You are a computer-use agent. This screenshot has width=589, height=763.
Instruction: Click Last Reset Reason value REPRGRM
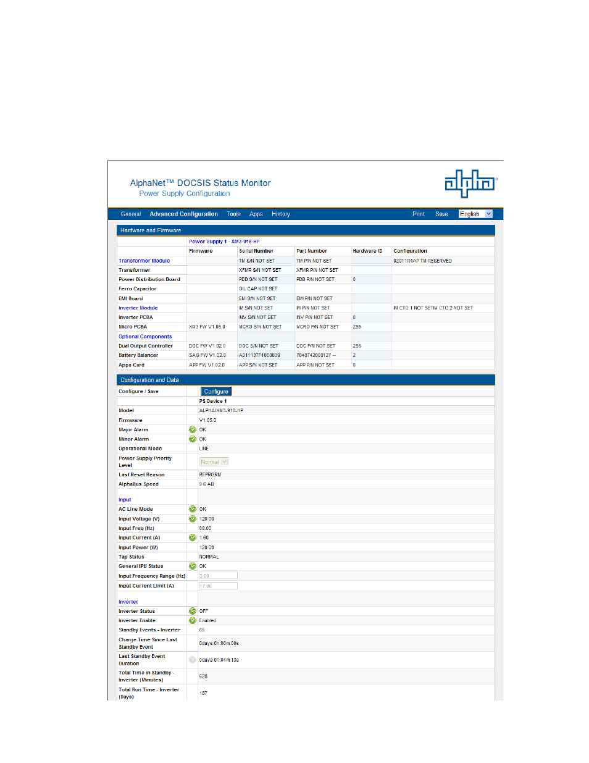point(210,474)
